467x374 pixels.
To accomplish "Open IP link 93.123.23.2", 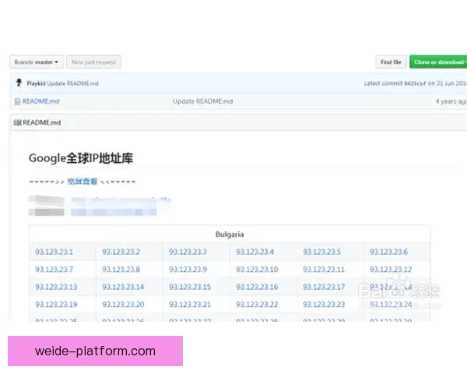I will 121,252.
